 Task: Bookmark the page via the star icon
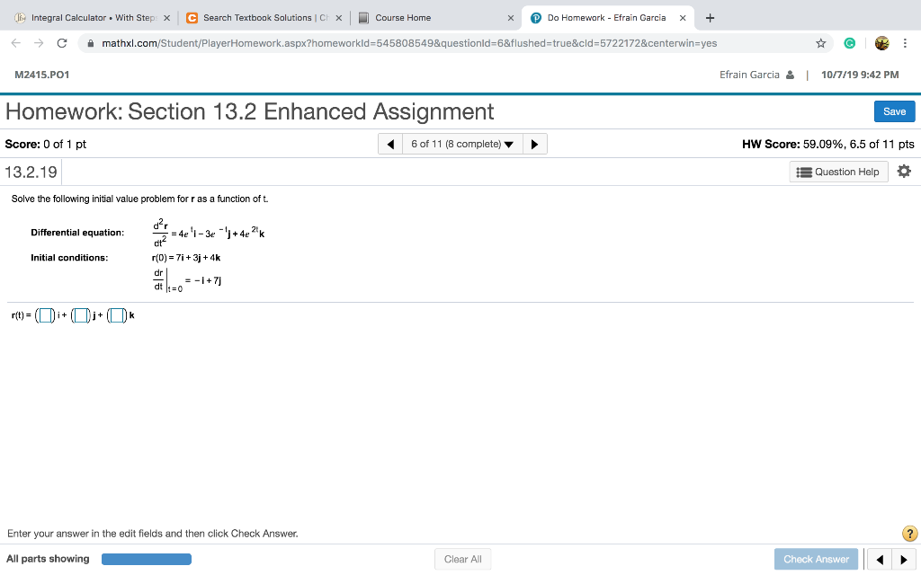click(x=819, y=42)
